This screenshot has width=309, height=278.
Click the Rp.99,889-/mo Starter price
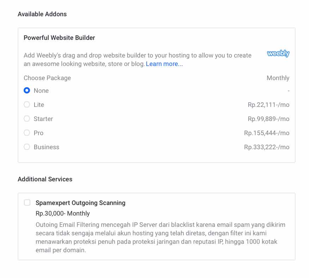click(268, 119)
